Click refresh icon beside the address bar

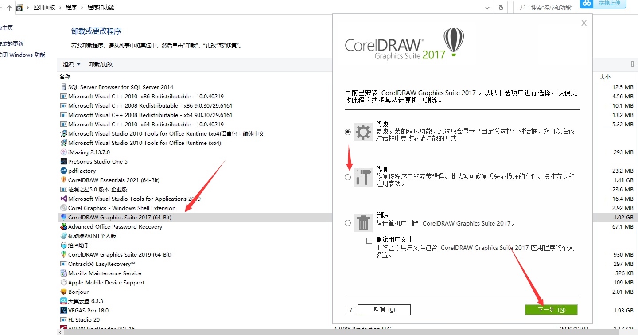coord(501,8)
